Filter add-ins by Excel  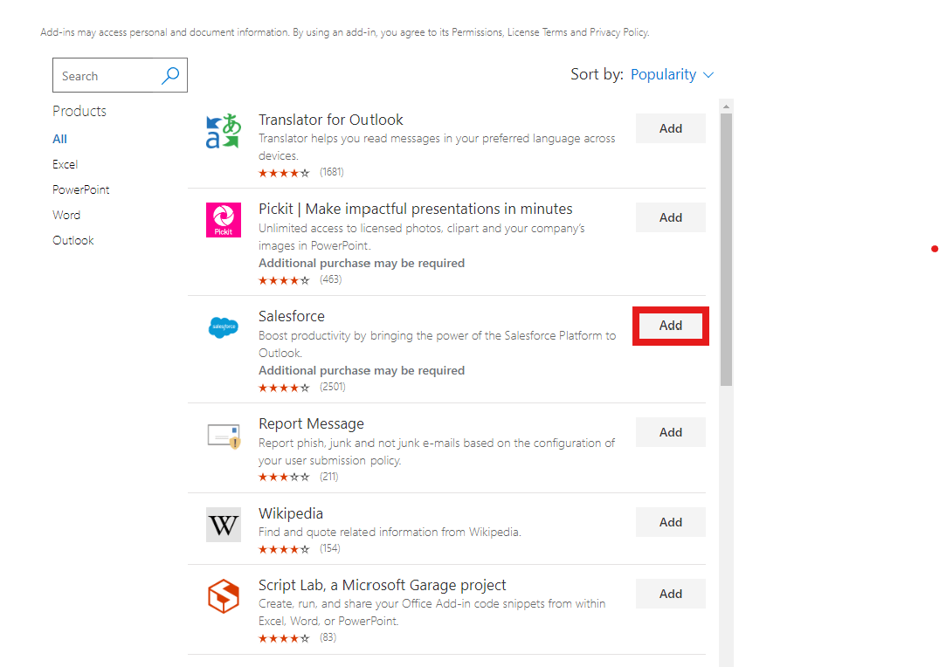(65, 163)
